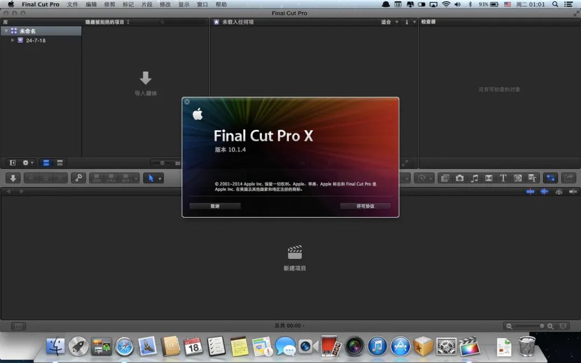Open the Titles browser T icon
This screenshot has width=581, height=363.
point(503,178)
